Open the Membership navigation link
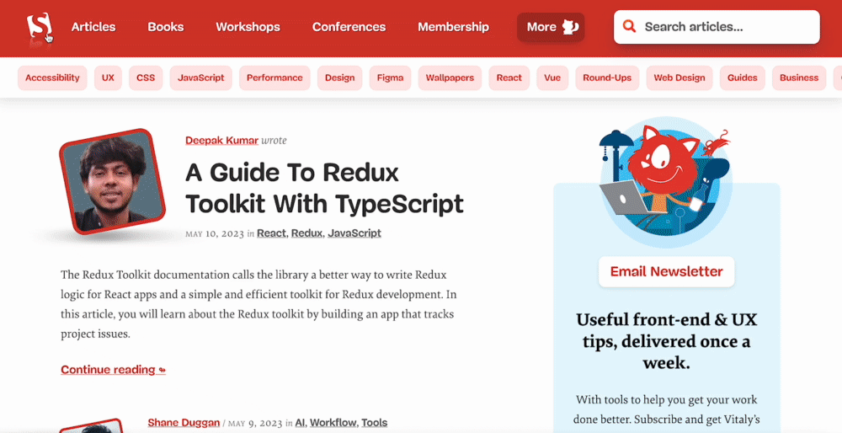 click(453, 27)
